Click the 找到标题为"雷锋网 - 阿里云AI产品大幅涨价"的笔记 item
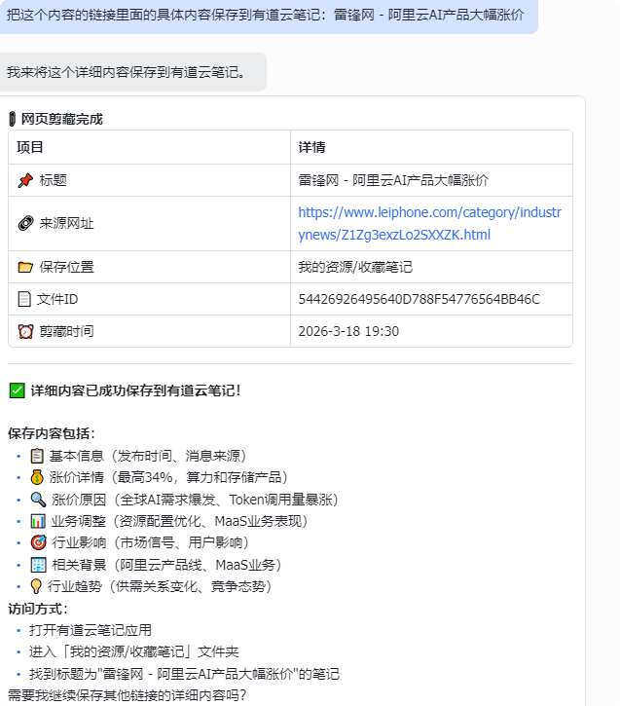 [x=185, y=674]
